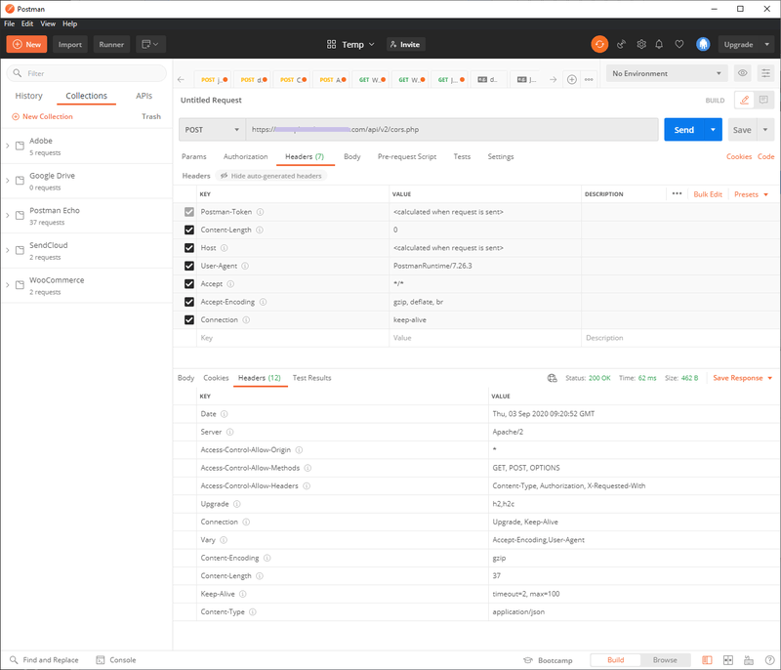Image resolution: width=781 pixels, height=670 pixels.
Task: Expand the Adobe collection
Action: coord(8,146)
